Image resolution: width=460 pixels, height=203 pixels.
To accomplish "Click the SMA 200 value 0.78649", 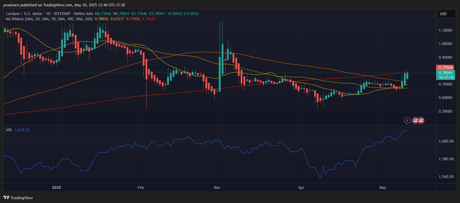I will [x=149, y=19].
